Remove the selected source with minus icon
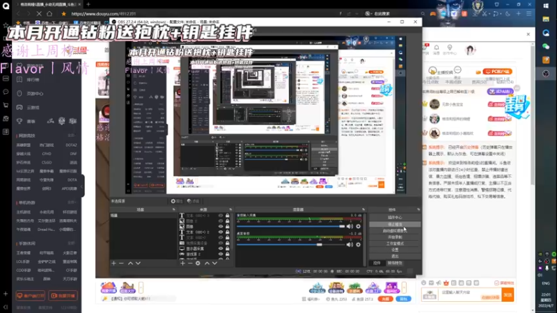 click(x=190, y=264)
